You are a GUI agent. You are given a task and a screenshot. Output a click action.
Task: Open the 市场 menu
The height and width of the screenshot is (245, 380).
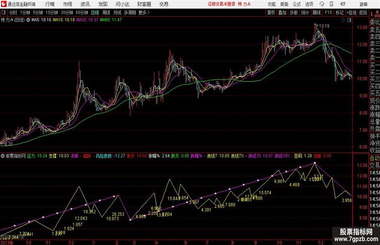click(68, 4)
